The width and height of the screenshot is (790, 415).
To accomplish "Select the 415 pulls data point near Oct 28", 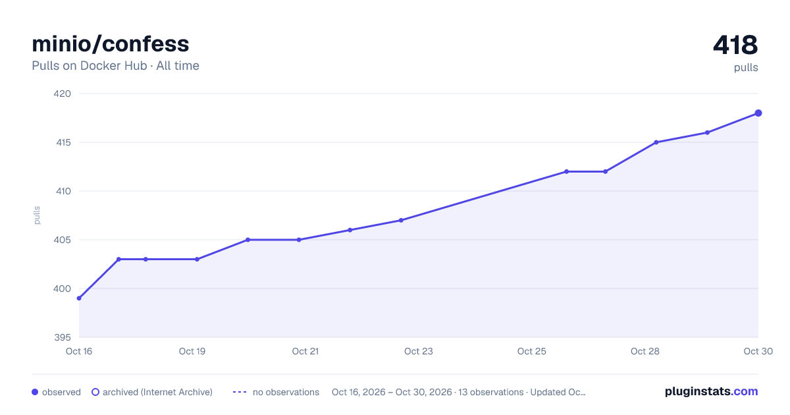I will pyautogui.click(x=656, y=142).
